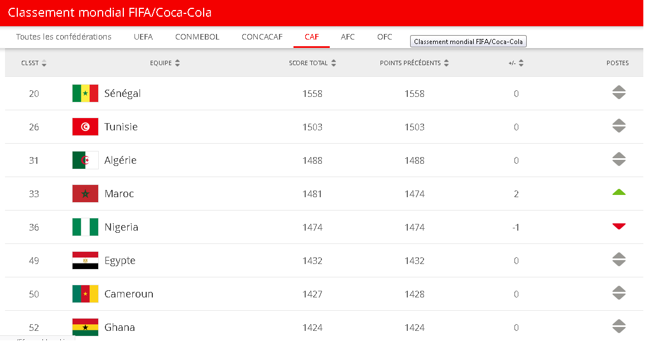This screenshot has width=645, height=342.
Task: Switch to the UEFA tab
Action: point(143,37)
